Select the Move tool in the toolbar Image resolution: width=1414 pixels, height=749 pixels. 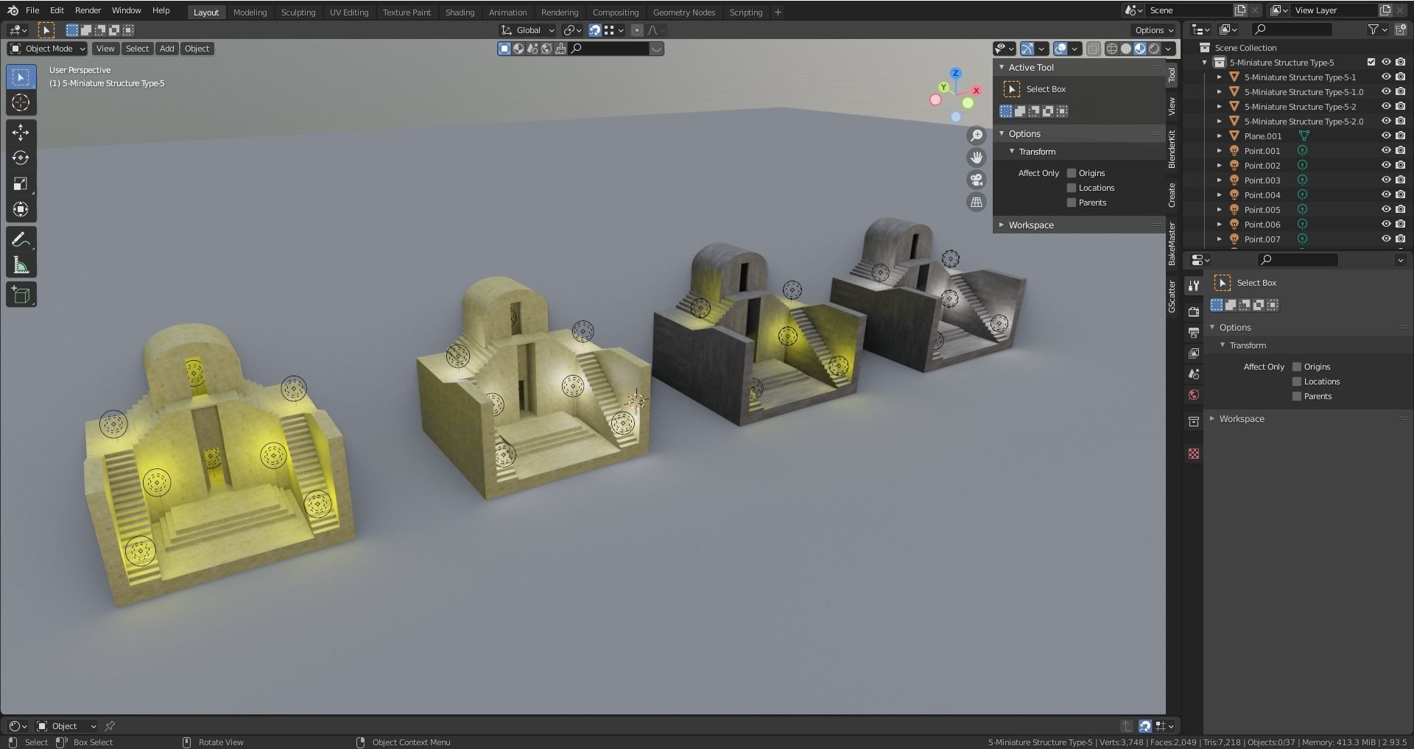click(x=21, y=132)
